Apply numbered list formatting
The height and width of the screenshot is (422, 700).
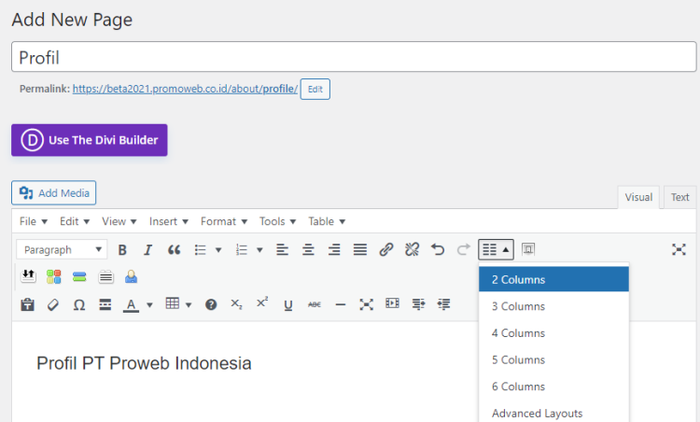tap(242, 249)
